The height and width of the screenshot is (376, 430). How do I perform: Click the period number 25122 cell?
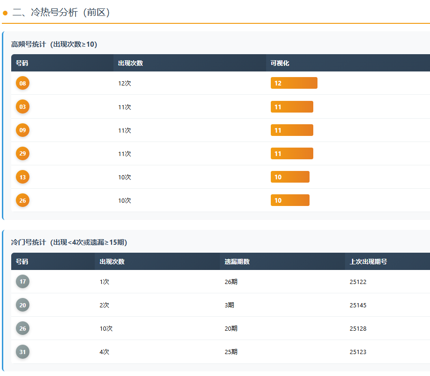pyautogui.click(x=358, y=282)
